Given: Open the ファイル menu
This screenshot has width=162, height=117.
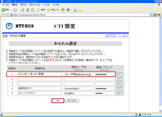Looking at the screenshot, I should point(5,5).
